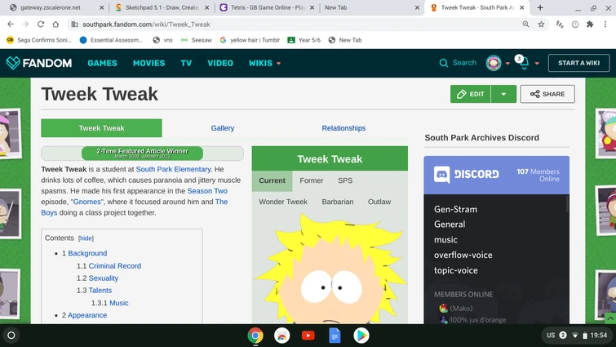
Task: Click the START A WIKI button
Action: click(578, 63)
